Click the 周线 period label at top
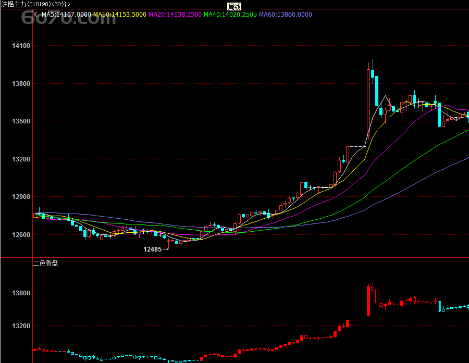469x363 pixels. tap(234, 7)
